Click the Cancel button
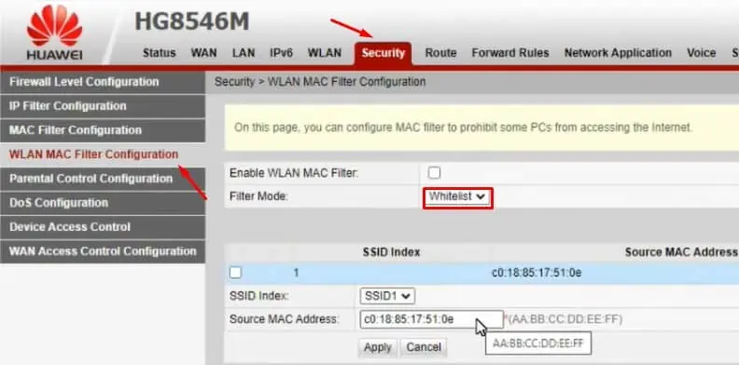739x365 pixels. pos(424,347)
